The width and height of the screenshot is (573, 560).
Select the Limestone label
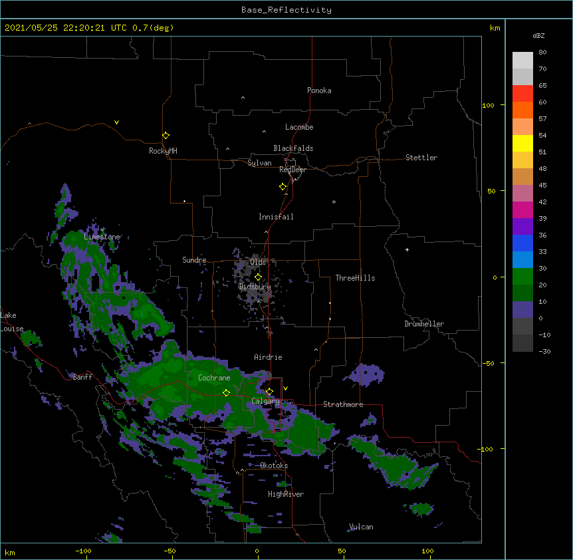coord(102,237)
